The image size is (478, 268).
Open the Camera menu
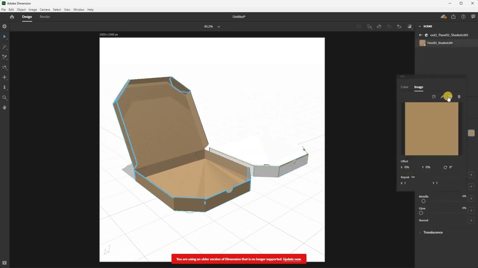point(45,10)
